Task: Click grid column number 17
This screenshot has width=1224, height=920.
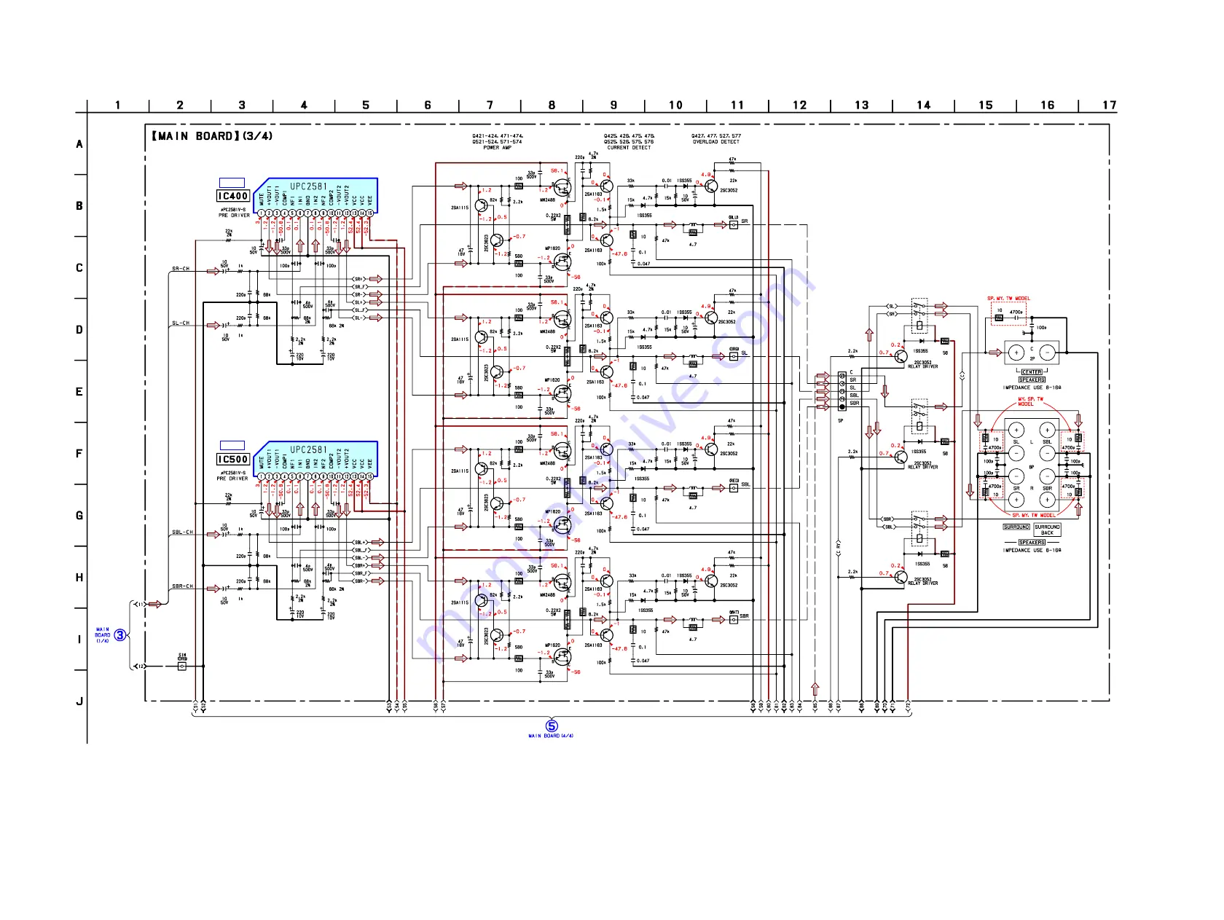Action: pyautogui.click(x=1109, y=105)
